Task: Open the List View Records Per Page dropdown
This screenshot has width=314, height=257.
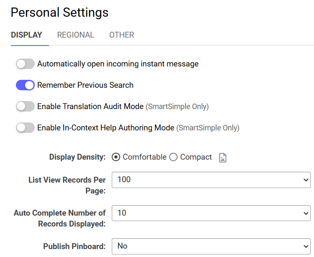Action: coord(211,180)
